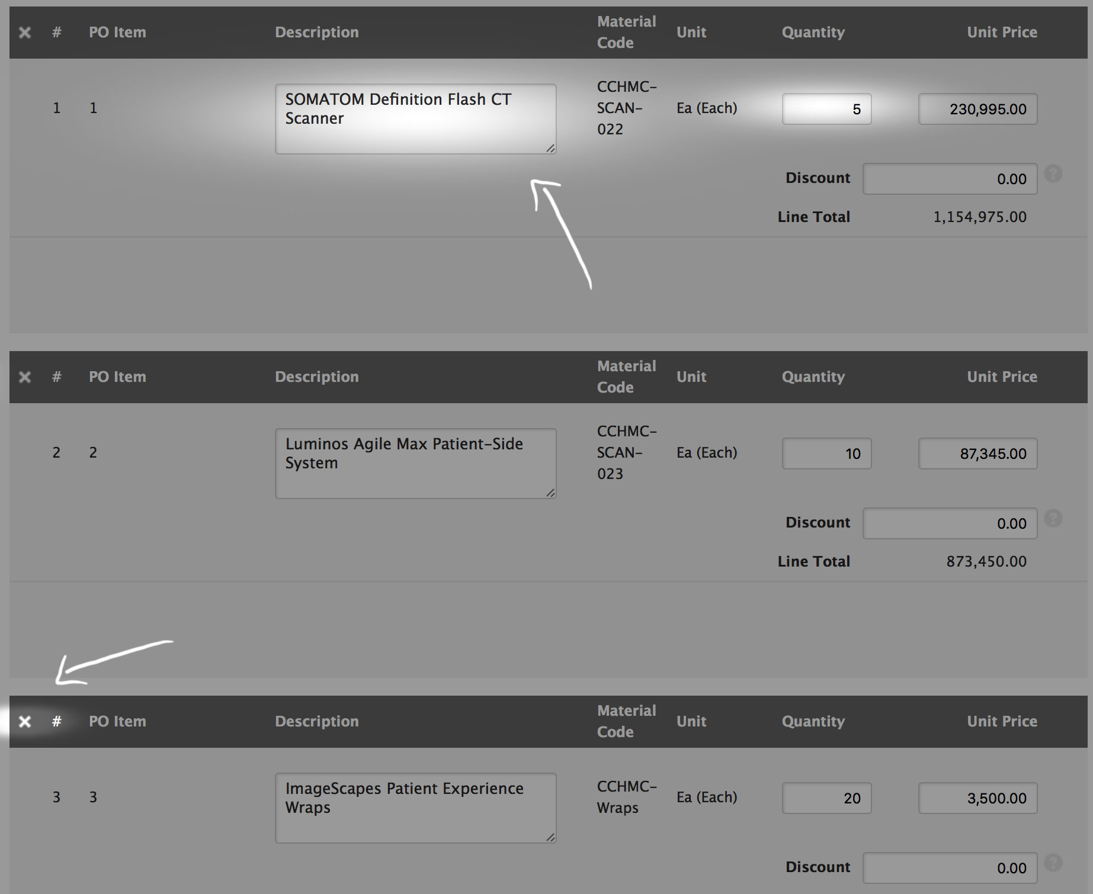Click the help icon beside Luminos discount field

[x=1054, y=519]
